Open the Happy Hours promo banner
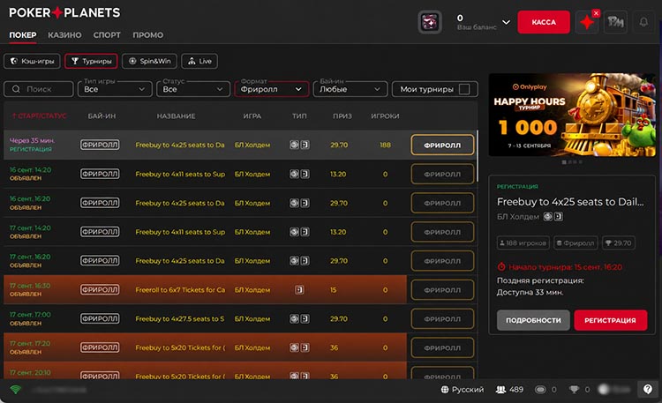This screenshot has width=662, height=403. [x=572, y=115]
